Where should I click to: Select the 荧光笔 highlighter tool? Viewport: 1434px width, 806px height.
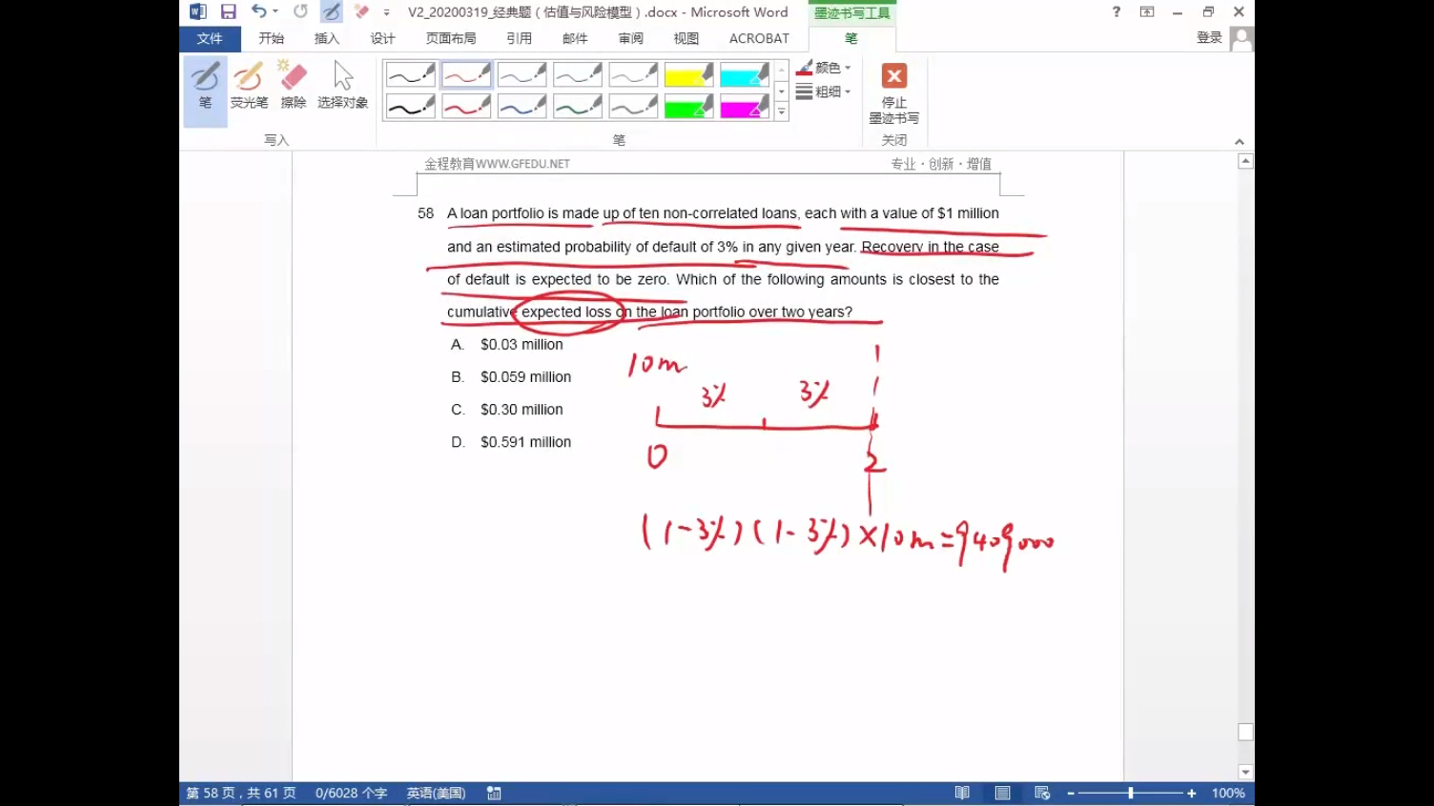tap(249, 86)
